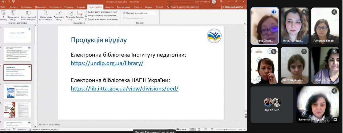
Task: Click the Оксана Оноп... participant video tile
Action: (264, 26)
